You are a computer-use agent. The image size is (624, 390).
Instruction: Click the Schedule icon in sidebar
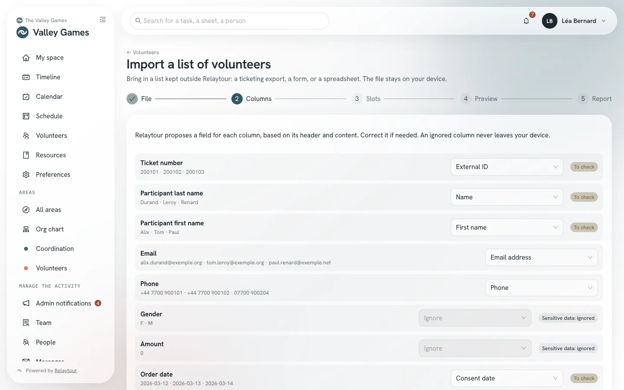[x=26, y=116]
